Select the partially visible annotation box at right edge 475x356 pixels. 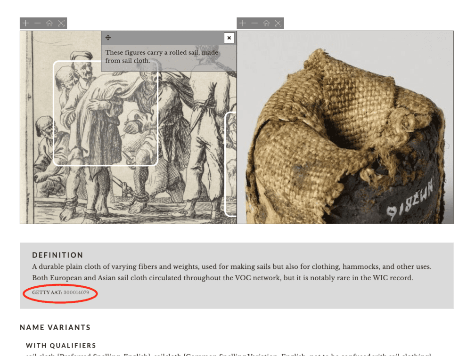(x=231, y=164)
